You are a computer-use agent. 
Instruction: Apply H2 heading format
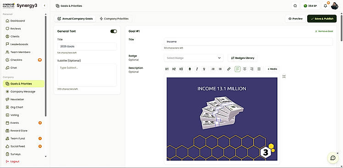174,69
